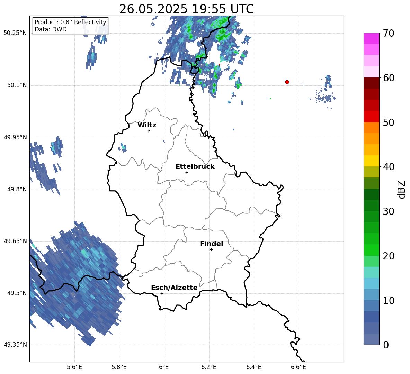Click the 6.4°E longitude label
Viewport: 410px width, 374px height.
click(253, 367)
